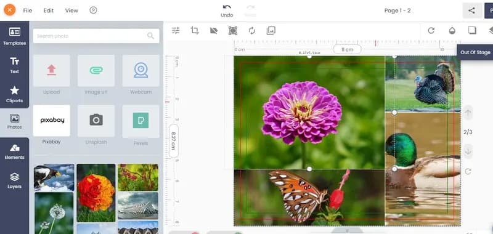
Task: Click the 8.27 cm height label
Action: (174, 141)
